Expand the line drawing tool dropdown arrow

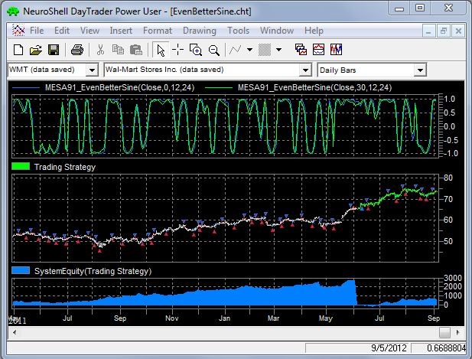click(x=251, y=50)
